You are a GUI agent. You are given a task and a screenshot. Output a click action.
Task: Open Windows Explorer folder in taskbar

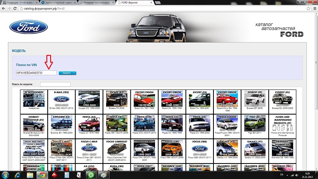point(30,175)
